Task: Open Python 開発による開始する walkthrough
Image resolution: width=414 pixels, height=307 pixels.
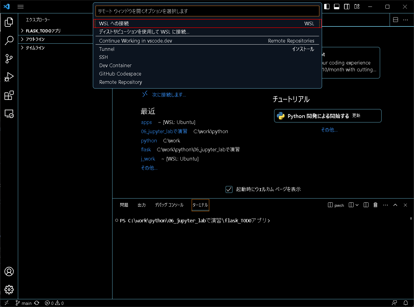Action: pyautogui.click(x=328, y=116)
